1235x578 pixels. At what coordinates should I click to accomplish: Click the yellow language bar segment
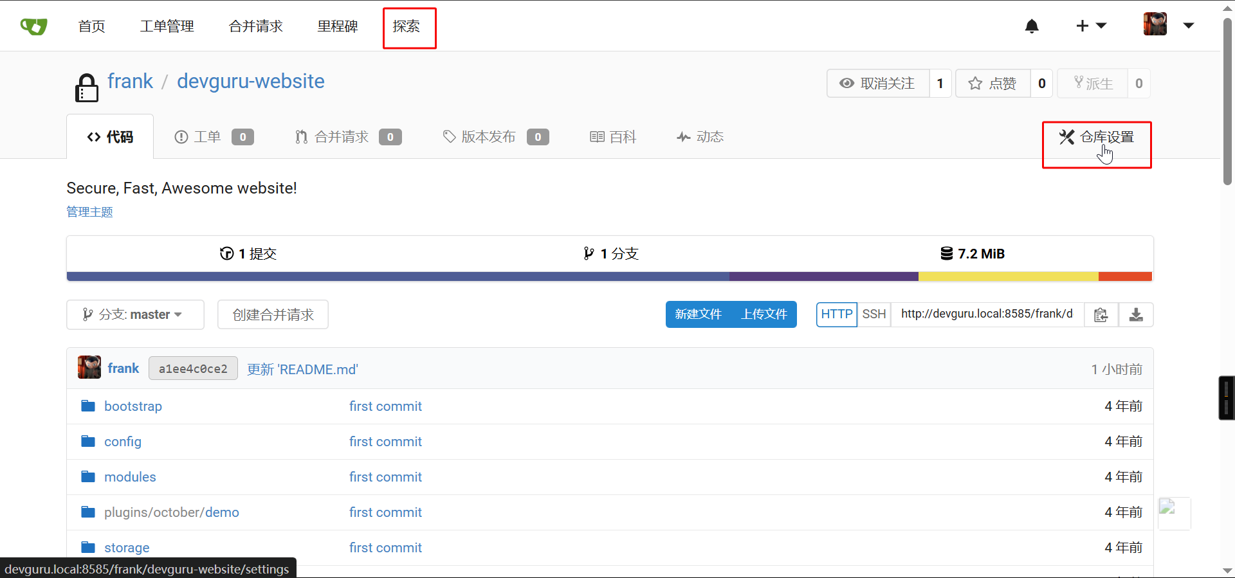(x=1008, y=276)
